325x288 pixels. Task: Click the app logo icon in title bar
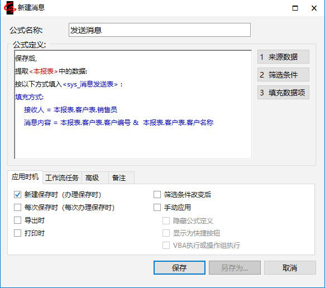[9, 8]
